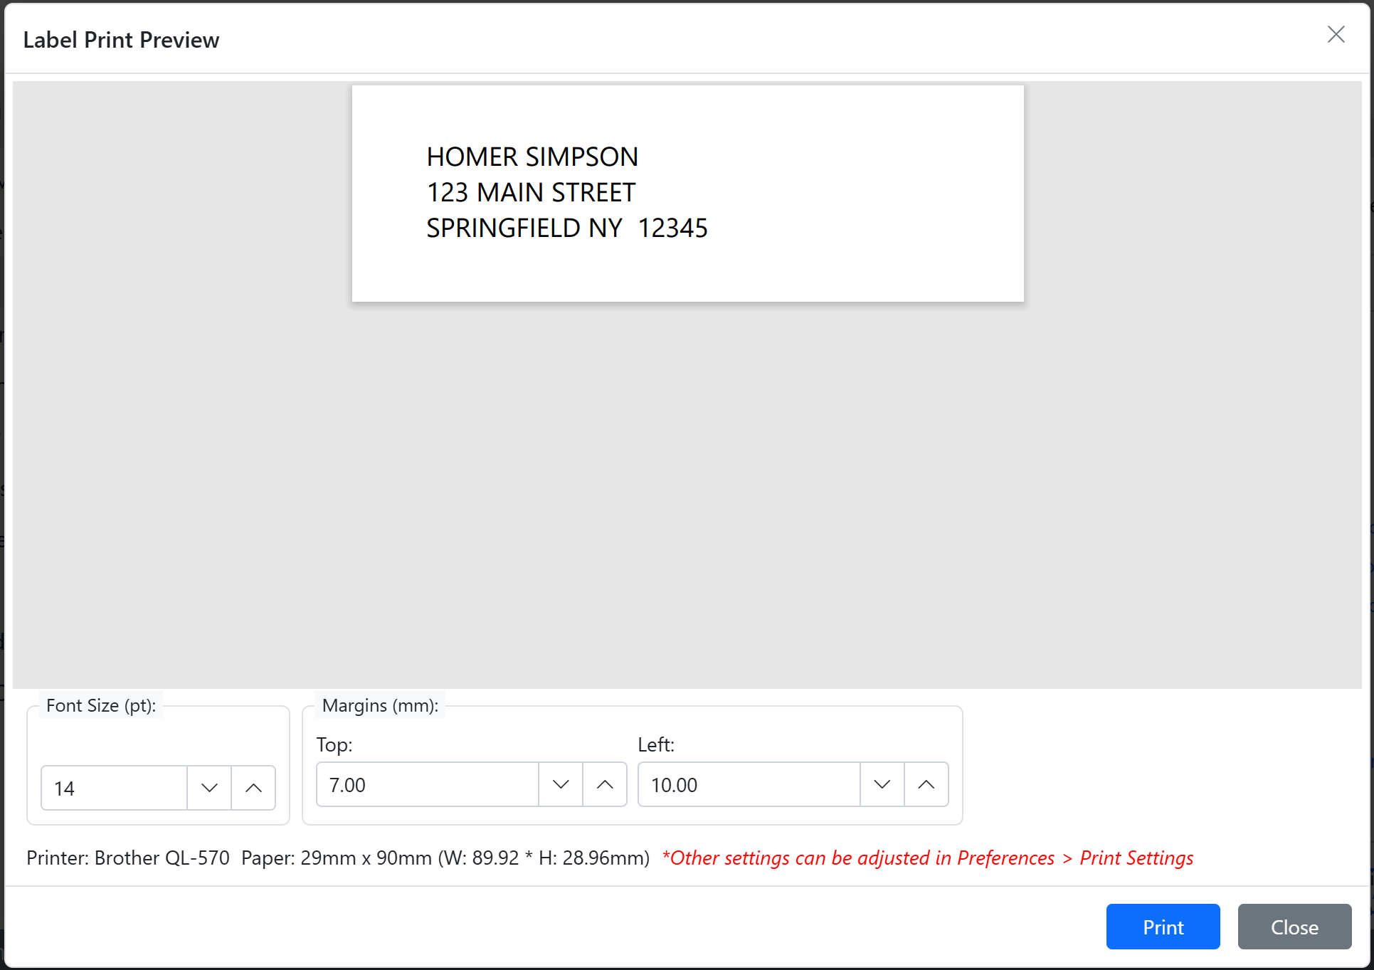Increase the Left margin value

(926, 784)
